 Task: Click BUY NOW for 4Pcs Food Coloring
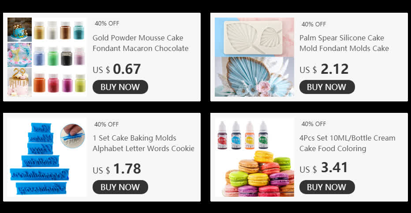pyautogui.click(x=327, y=187)
